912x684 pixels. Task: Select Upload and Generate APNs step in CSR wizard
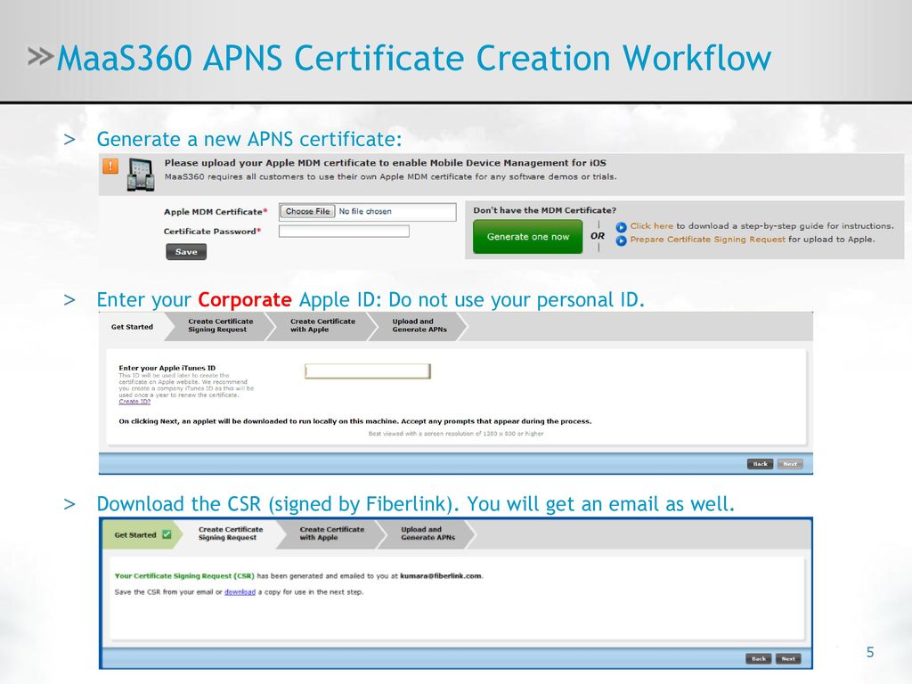point(428,533)
